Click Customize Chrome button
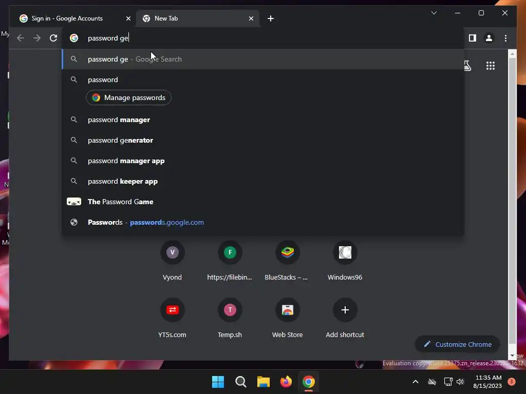This screenshot has height=394, width=526. coord(458,344)
